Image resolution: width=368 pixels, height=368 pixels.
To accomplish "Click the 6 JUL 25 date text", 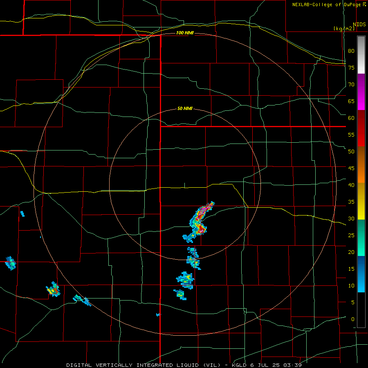I will (x=266, y=365).
